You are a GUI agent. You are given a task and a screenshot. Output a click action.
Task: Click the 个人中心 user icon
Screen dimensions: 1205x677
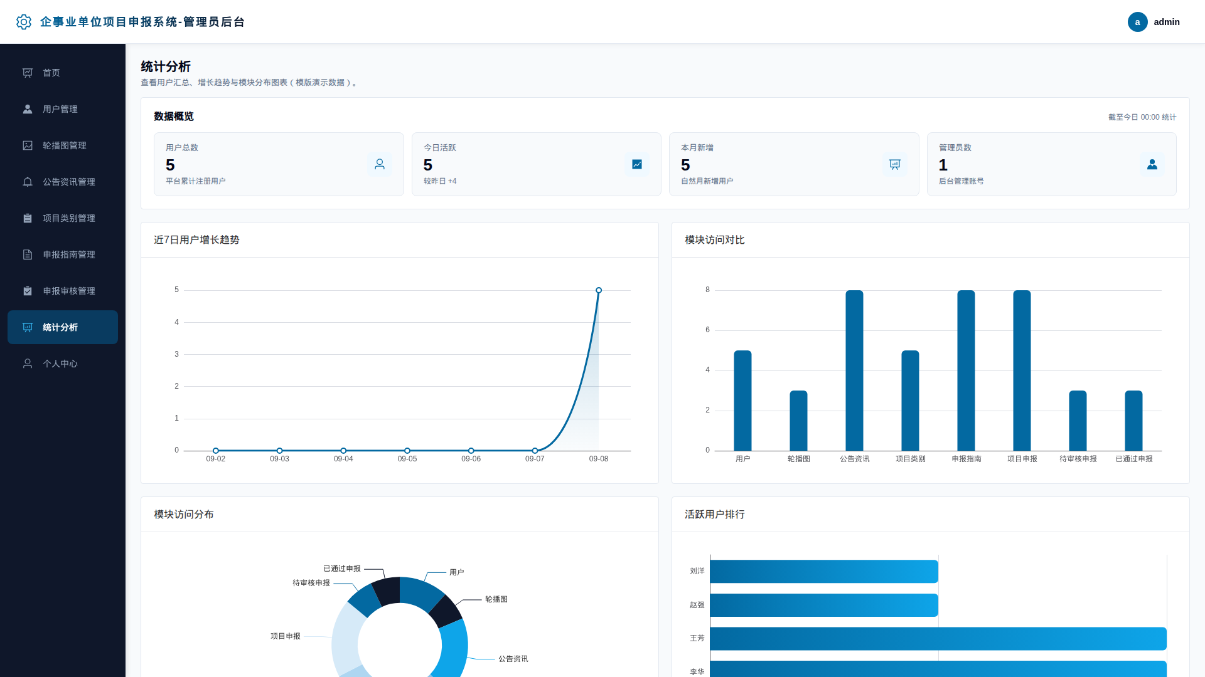point(28,364)
